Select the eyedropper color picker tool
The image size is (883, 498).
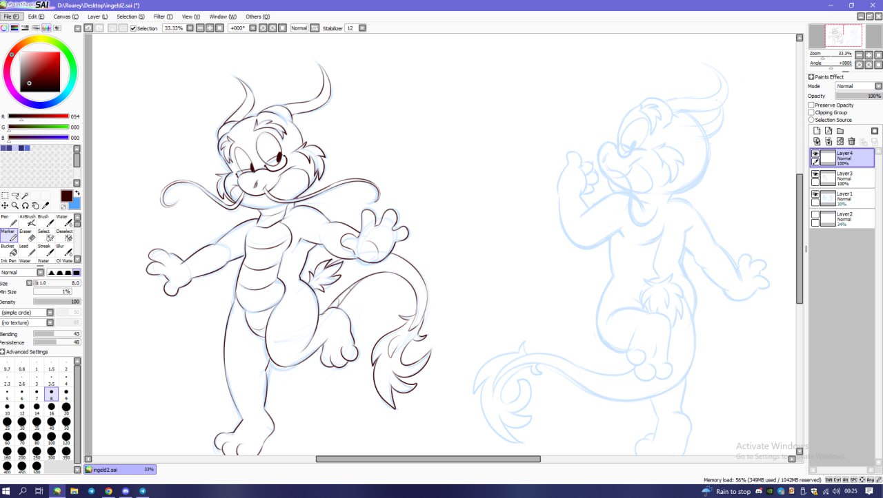(x=46, y=205)
